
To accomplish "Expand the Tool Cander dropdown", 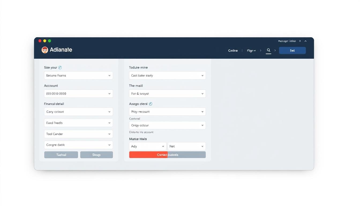I will pos(78,134).
